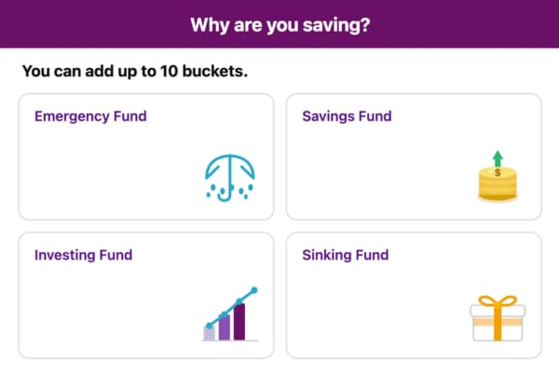Click the bar chart growth icon
This screenshot has width=559, height=372.
(x=230, y=314)
